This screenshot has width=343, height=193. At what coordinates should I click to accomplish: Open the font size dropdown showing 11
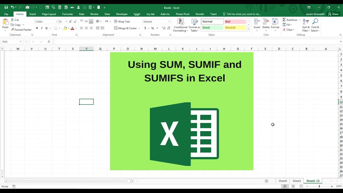(66, 21)
